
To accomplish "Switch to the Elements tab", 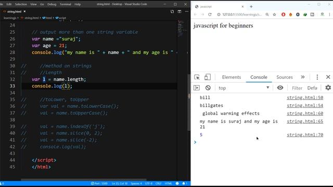I will 232,77.
